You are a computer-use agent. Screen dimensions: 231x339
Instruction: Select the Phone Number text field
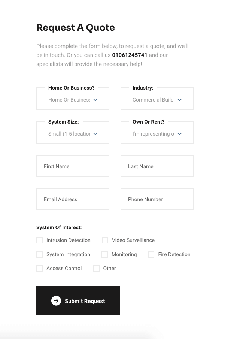click(157, 199)
